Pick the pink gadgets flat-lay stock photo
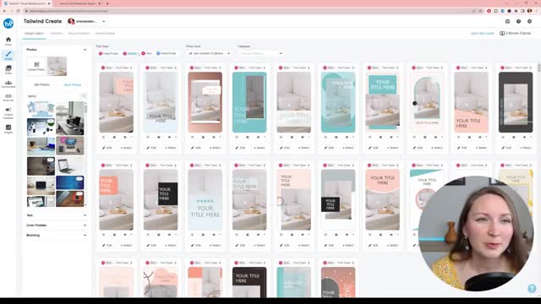The width and height of the screenshot is (541, 304). [69, 145]
